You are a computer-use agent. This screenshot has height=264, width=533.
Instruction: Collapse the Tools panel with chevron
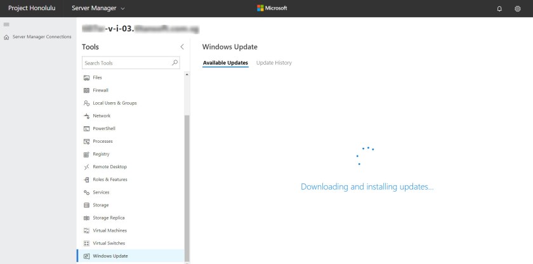(182, 47)
